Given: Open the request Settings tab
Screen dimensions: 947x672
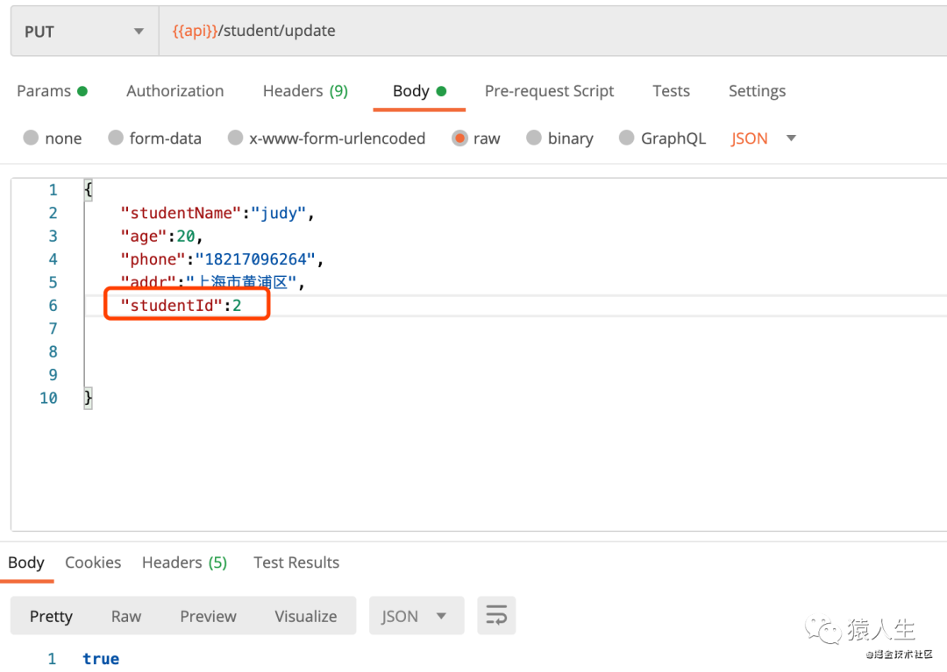Looking at the screenshot, I should tap(757, 91).
